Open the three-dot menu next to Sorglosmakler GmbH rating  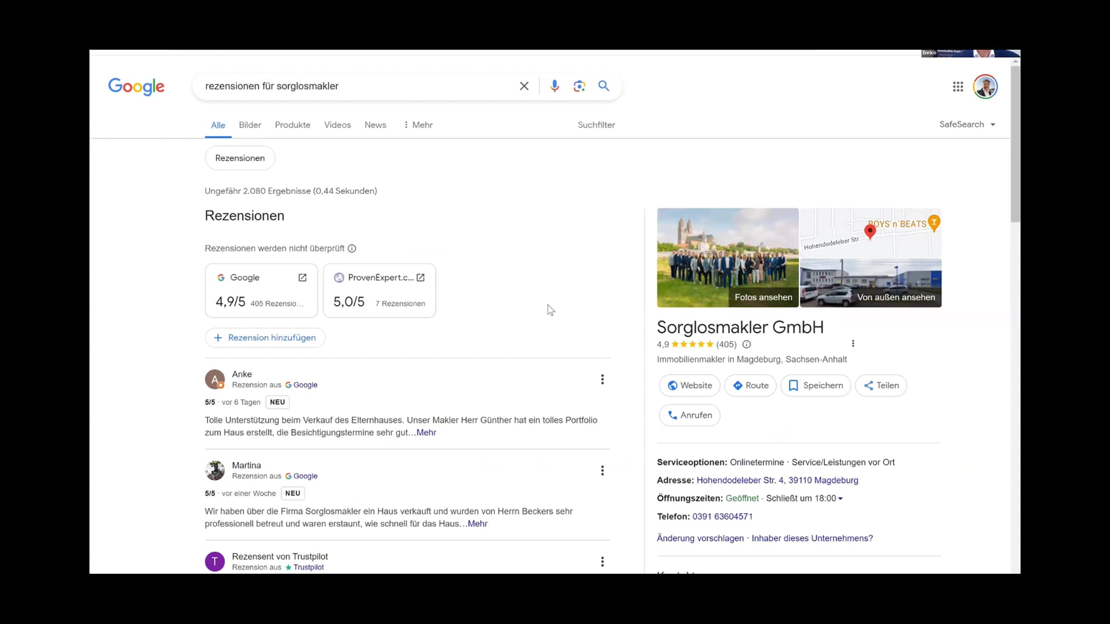[x=853, y=344]
